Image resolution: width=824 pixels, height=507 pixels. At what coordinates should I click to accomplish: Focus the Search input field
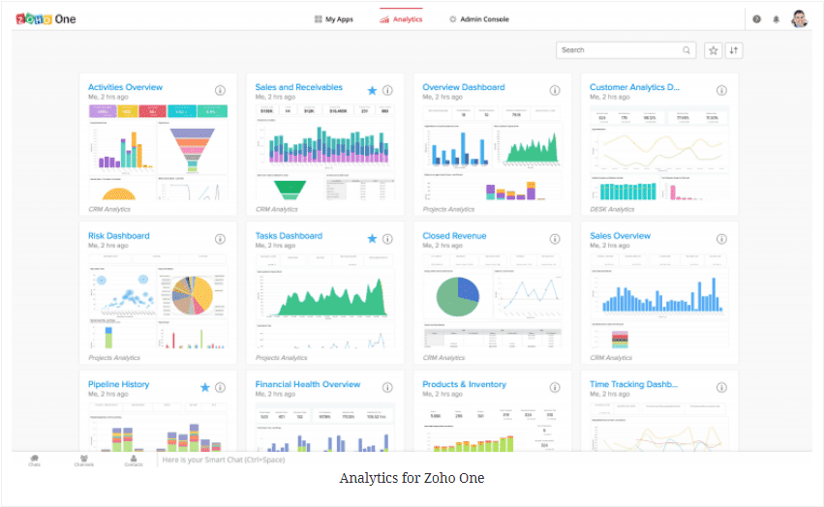pos(626,50)
